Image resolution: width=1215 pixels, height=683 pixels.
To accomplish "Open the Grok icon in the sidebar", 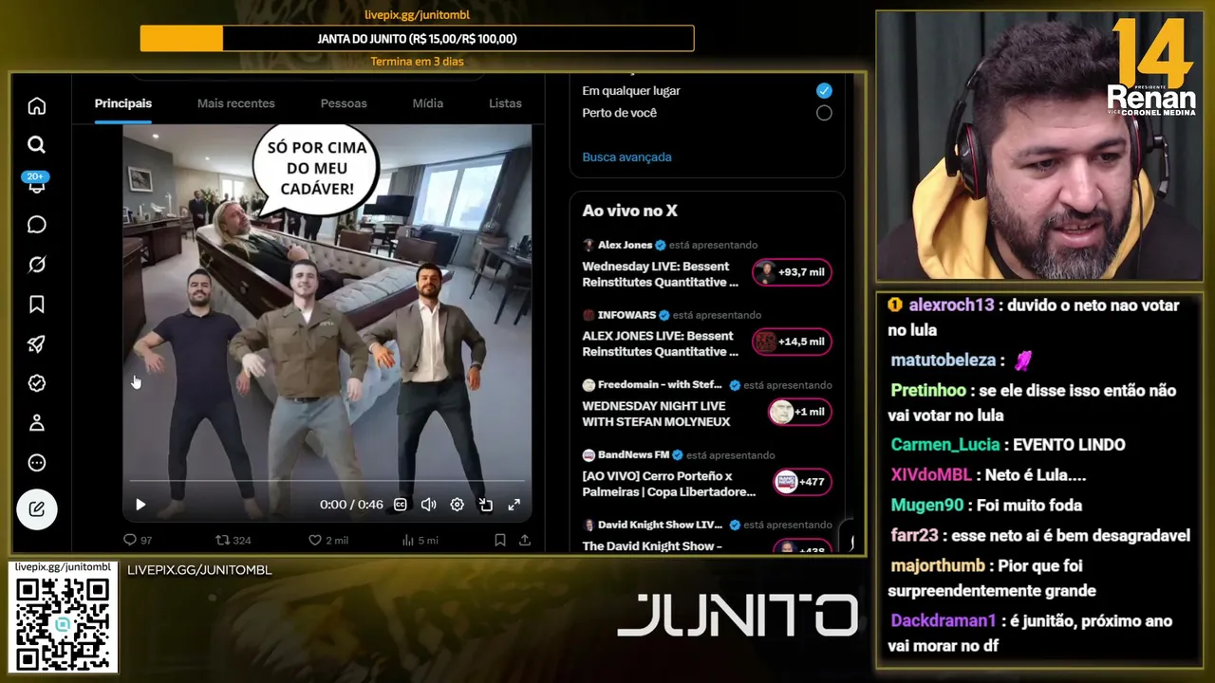I will [37, 265].
